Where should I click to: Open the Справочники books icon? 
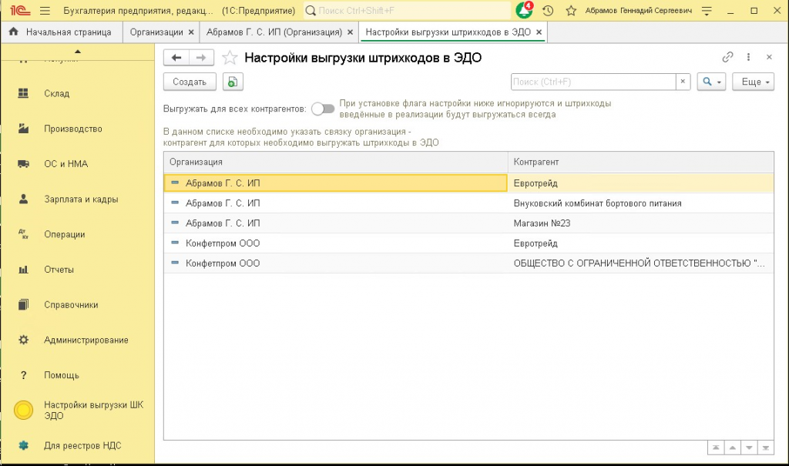coord(23,304)
